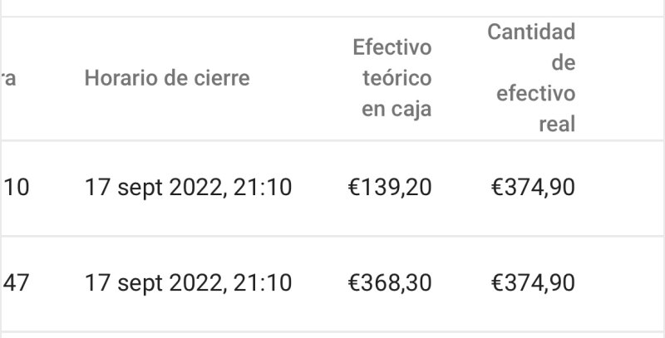Click blank header area right of Cantidad column
Image resolution: width=665 pixels, height=338 pixels.
[622, 79]
